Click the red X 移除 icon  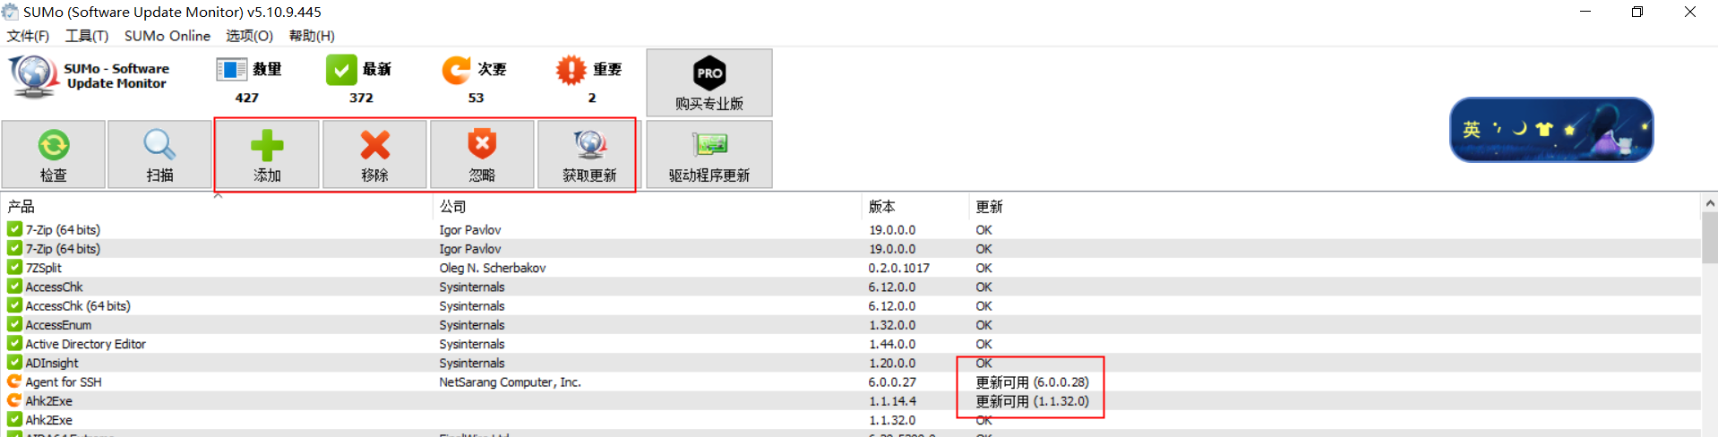374,145
